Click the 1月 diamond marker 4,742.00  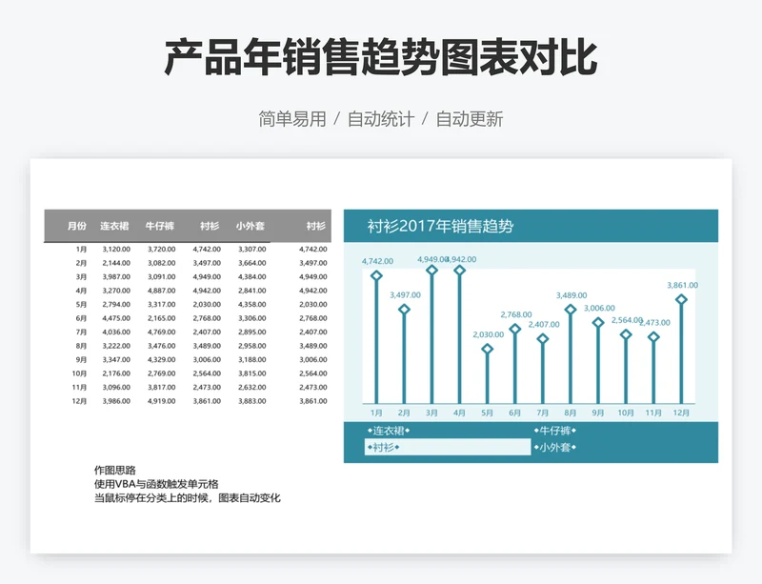(x=376, y=275)
